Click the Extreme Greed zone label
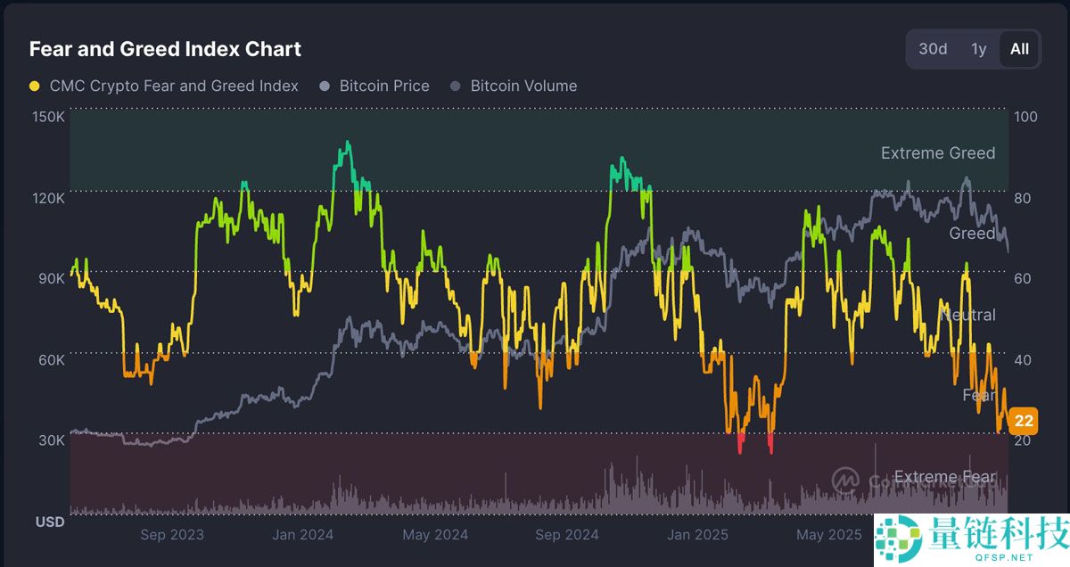Image resolution: width=1070 pixels, height=567 pixels. point(938,153)
